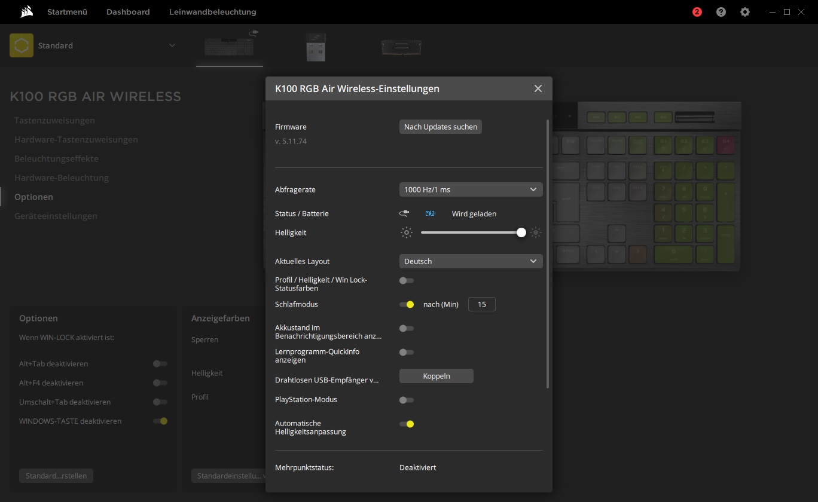Click the Firmware label in dialog
Image resolution: width=818 pixels, height=502 pixels.
click(291, 127)
